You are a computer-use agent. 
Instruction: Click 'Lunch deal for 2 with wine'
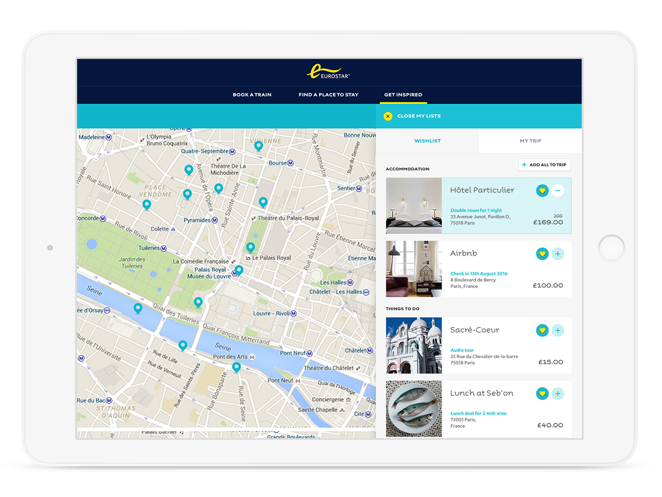[478, 413]
